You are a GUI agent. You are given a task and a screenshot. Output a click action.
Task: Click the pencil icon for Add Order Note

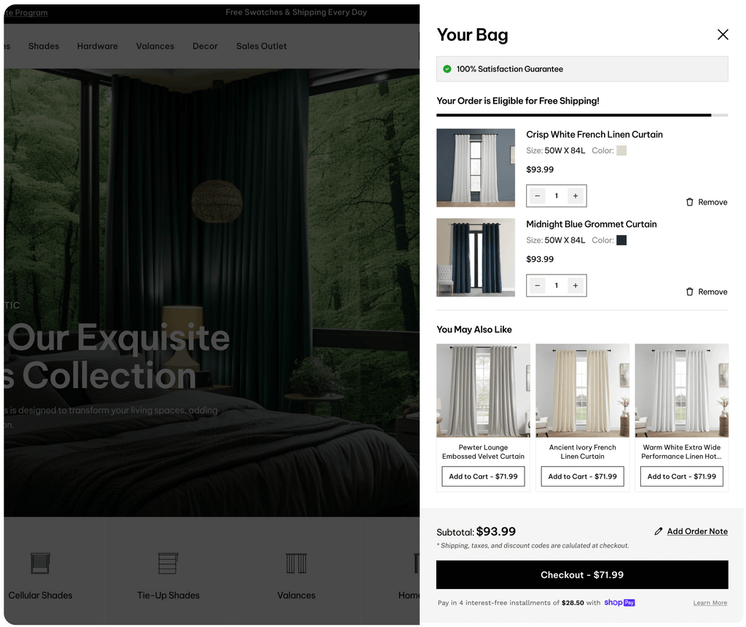pos(658,532)
